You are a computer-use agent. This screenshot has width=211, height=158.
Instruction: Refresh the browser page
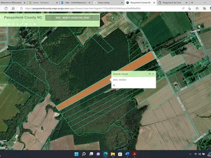click(5, 8)
